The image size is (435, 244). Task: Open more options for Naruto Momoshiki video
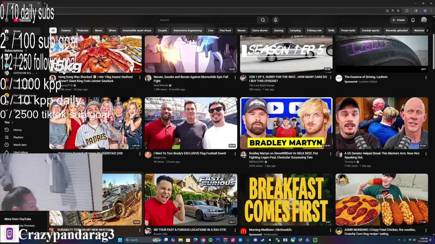[235, 78]
